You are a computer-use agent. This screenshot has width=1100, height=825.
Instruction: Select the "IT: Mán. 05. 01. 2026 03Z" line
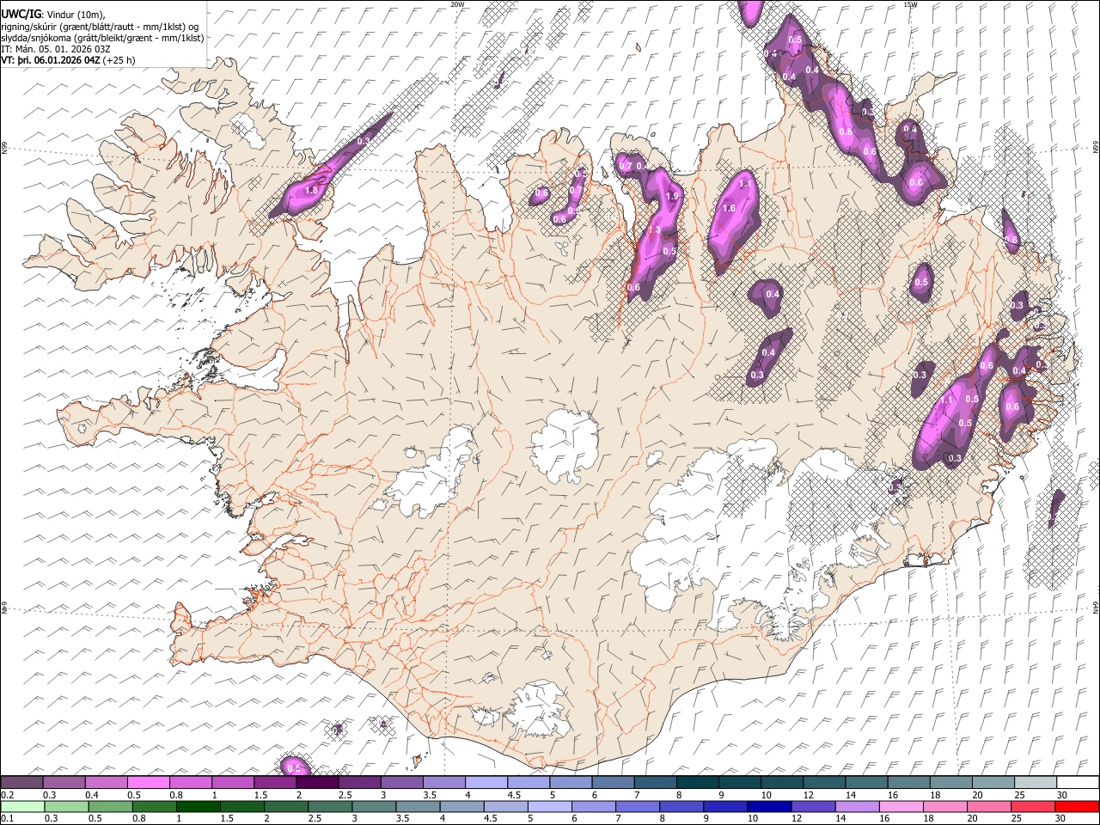pyautogui.click(x=56, y=49)
